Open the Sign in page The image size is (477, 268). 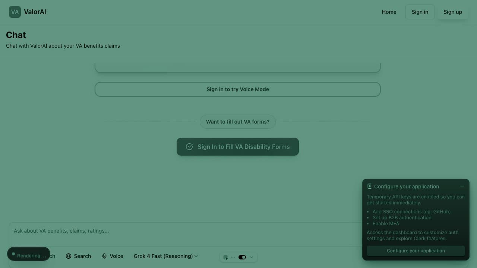420,12
